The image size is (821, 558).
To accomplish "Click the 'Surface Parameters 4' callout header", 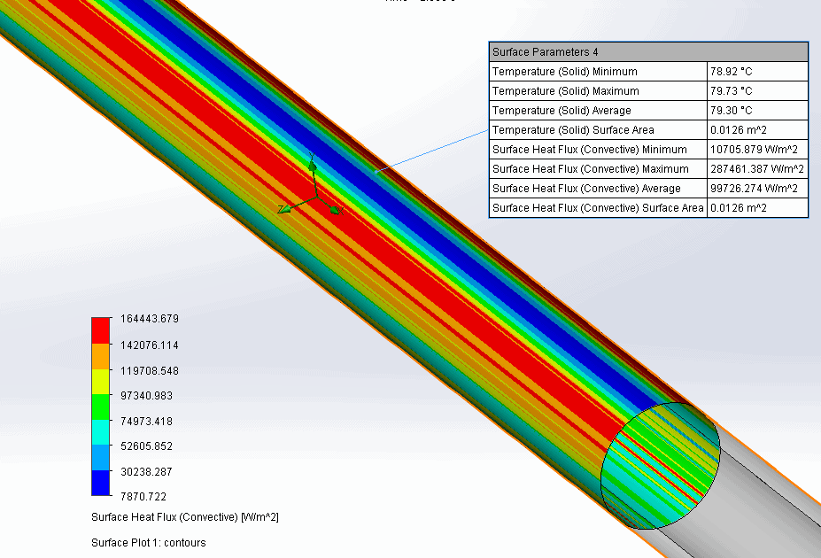I will click(648, 52).
